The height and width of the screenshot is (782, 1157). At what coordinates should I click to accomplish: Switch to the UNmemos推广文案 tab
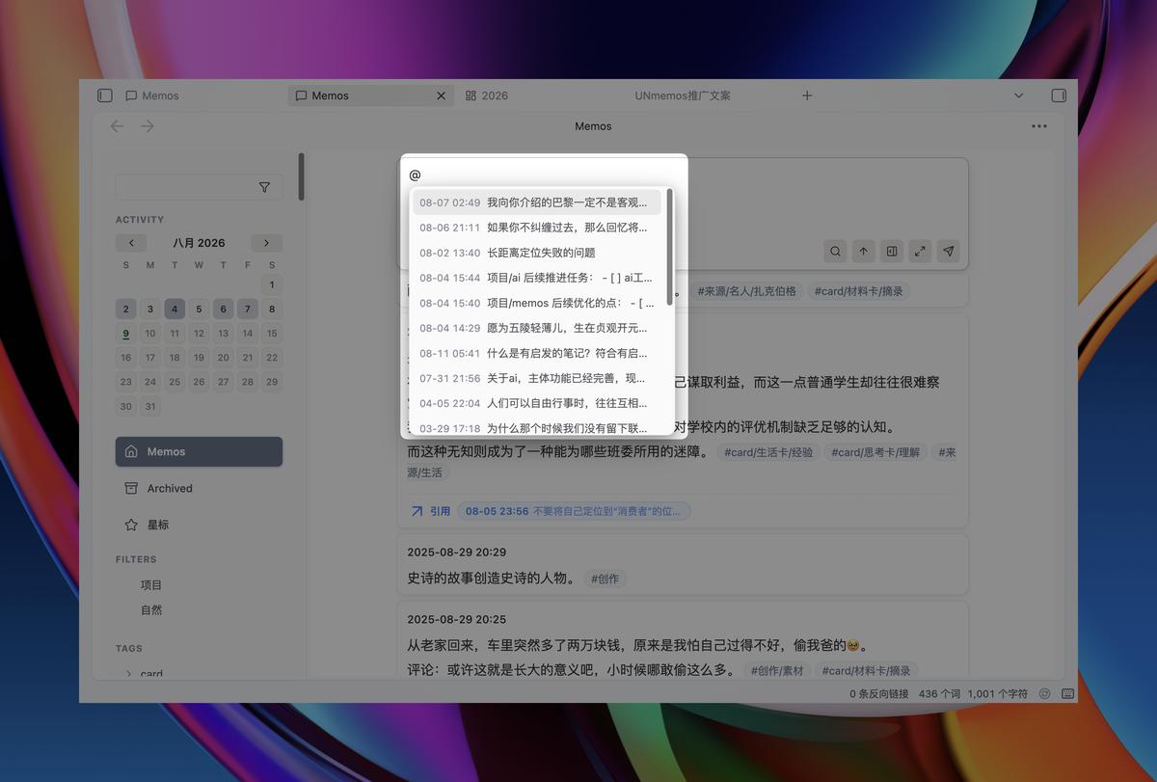(683, 95)
